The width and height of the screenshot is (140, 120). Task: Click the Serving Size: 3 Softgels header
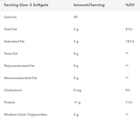coord(26,5)
